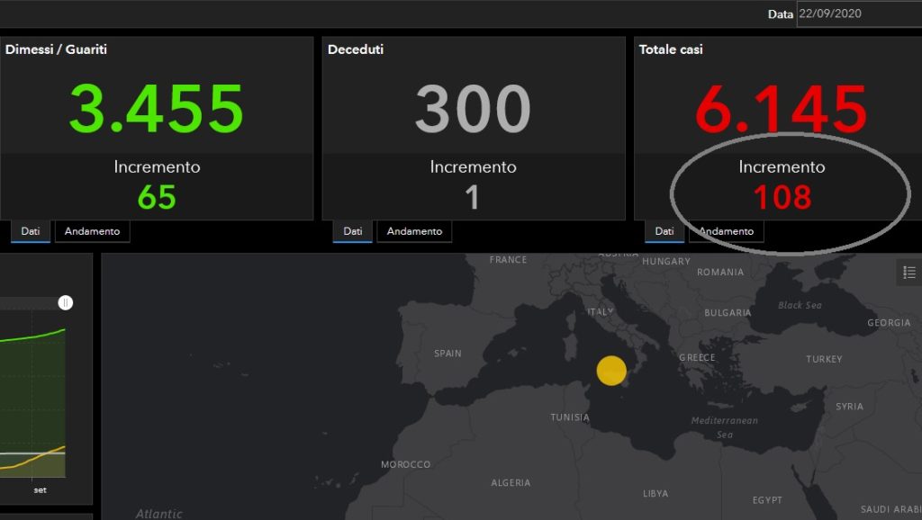Click the TUNISIA label on the map
The width and height of the screenshot is (922, 520).
[x=570, y=417]
